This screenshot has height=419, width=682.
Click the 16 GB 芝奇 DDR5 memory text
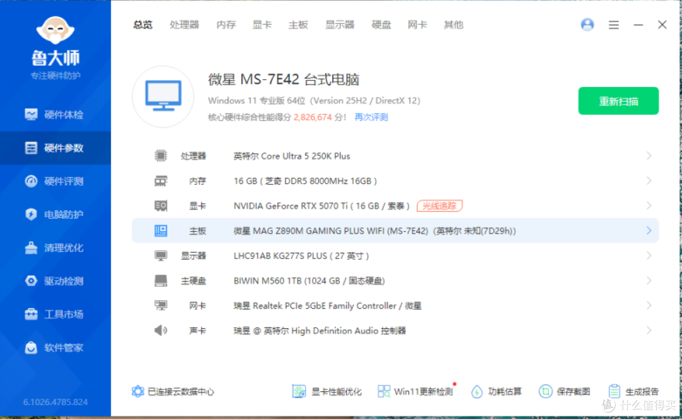[x=306, y=181]
